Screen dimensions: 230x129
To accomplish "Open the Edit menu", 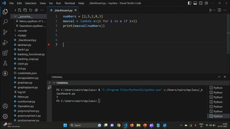I will pos(19,3).
